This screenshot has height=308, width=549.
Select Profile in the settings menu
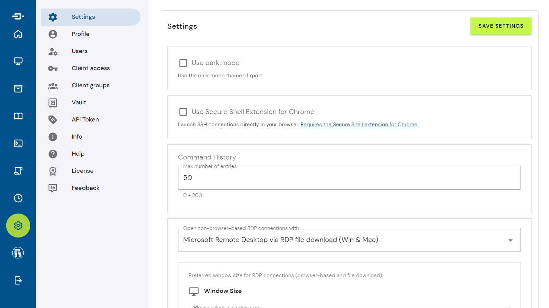coord(81,34)
